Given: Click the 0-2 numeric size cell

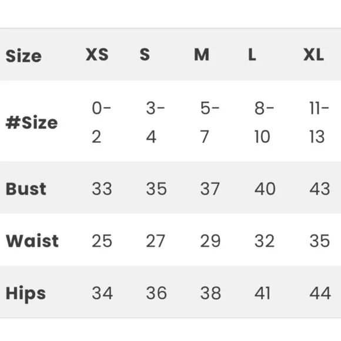Looking at the screenshot, I should tap(101, 122).
